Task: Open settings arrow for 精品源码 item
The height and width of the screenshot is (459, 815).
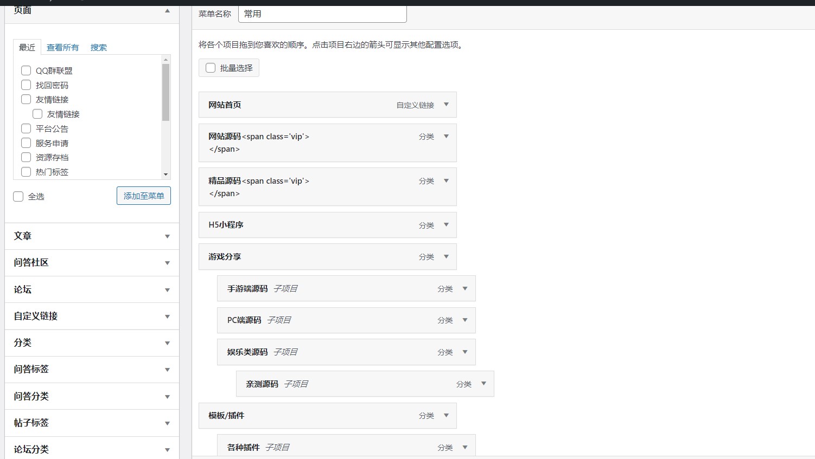Action: click(x=446, y=181)
